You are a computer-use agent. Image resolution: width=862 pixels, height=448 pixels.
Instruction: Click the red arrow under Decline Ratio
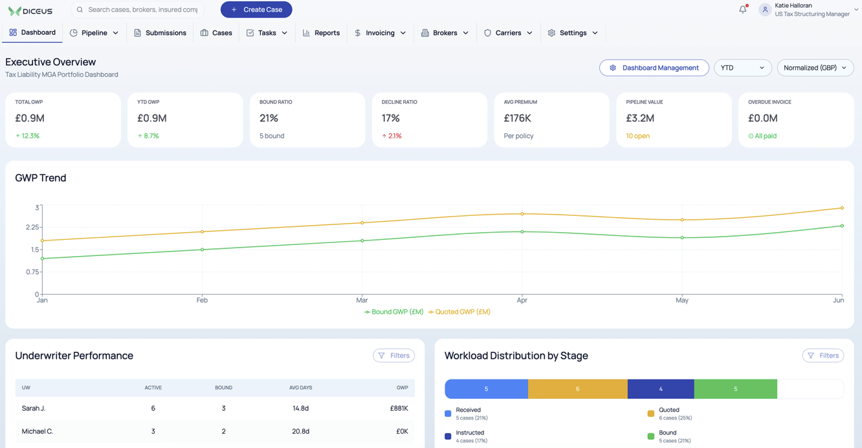[384, 136]
